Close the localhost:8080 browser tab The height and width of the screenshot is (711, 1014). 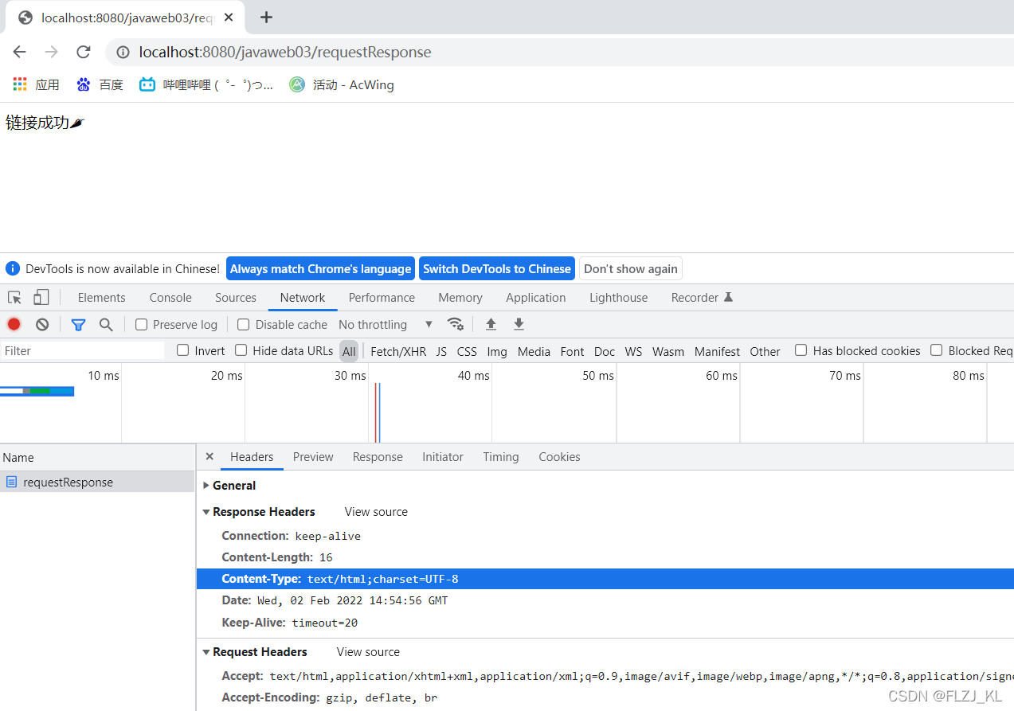229,18
